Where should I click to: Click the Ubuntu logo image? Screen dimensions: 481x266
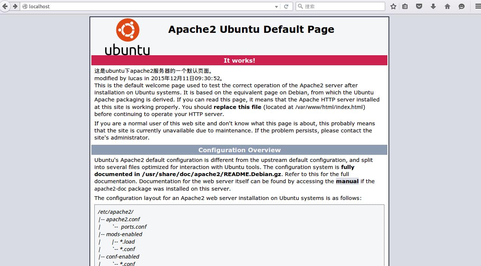coord(128,37)
